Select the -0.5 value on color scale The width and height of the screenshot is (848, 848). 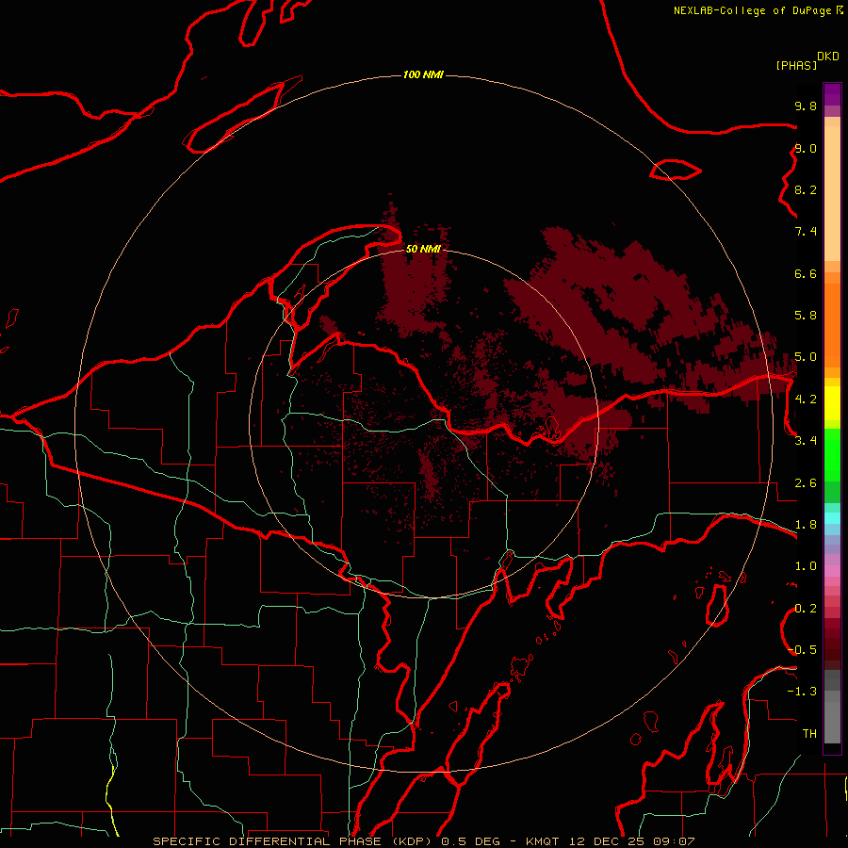click(x=802, y=650)
